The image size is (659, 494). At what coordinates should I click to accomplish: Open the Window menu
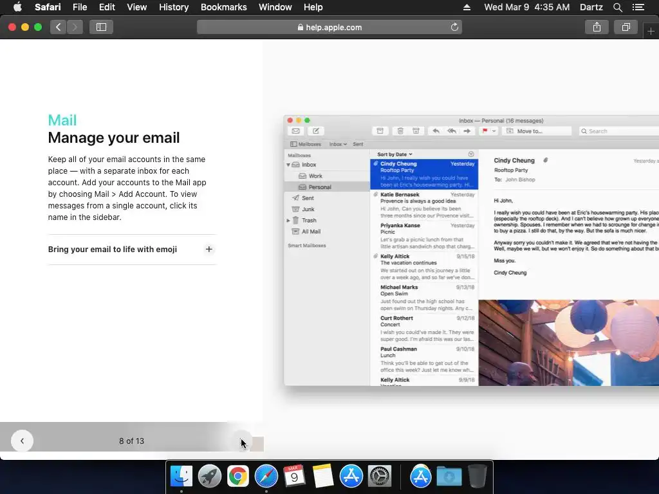tap(275, 7)
